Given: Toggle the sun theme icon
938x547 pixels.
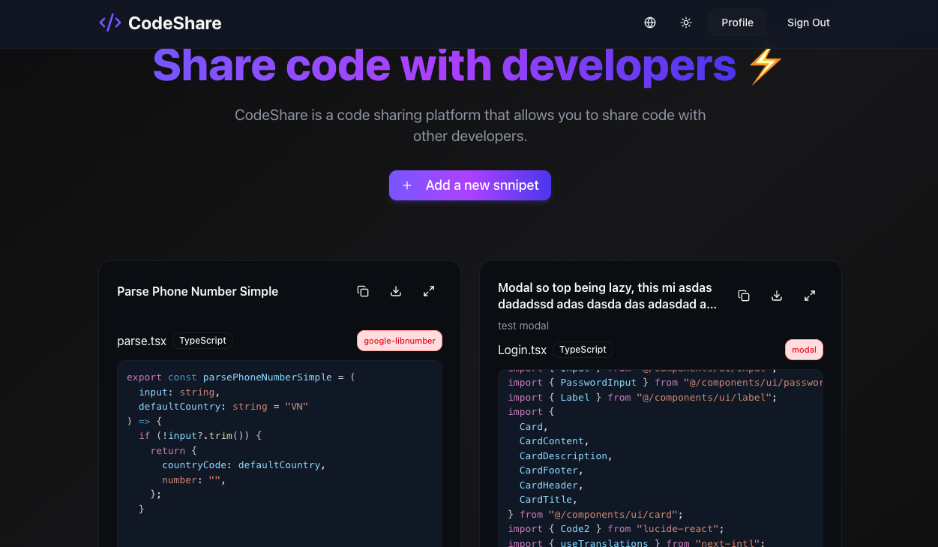Looking at the screenshot, I should 686,23.
